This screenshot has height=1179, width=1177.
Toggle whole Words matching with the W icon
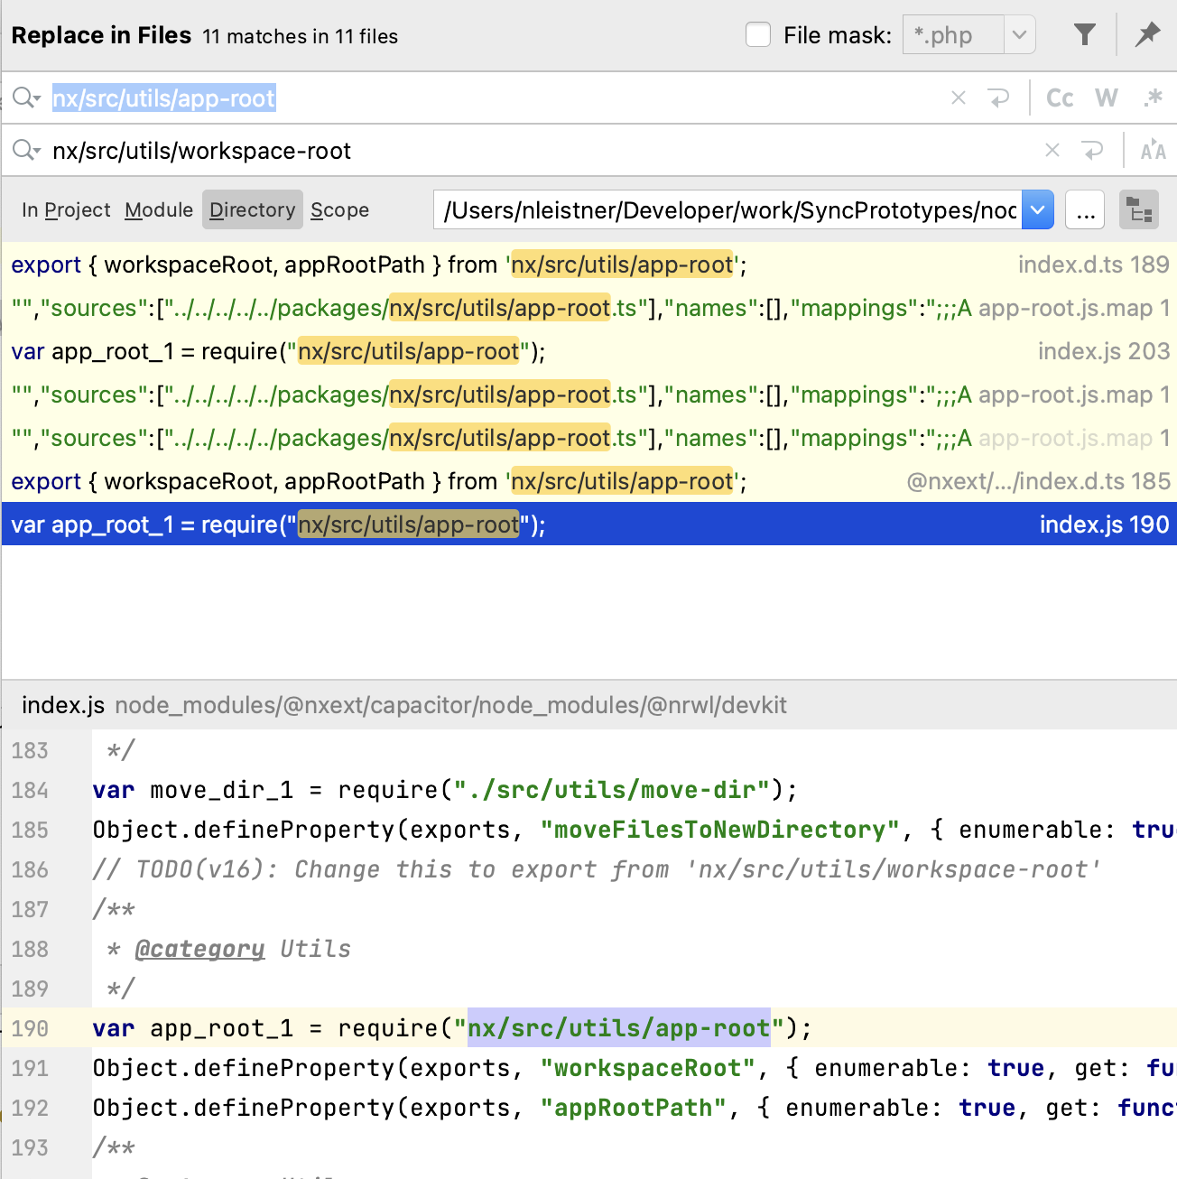click(x=1106, y=97)
